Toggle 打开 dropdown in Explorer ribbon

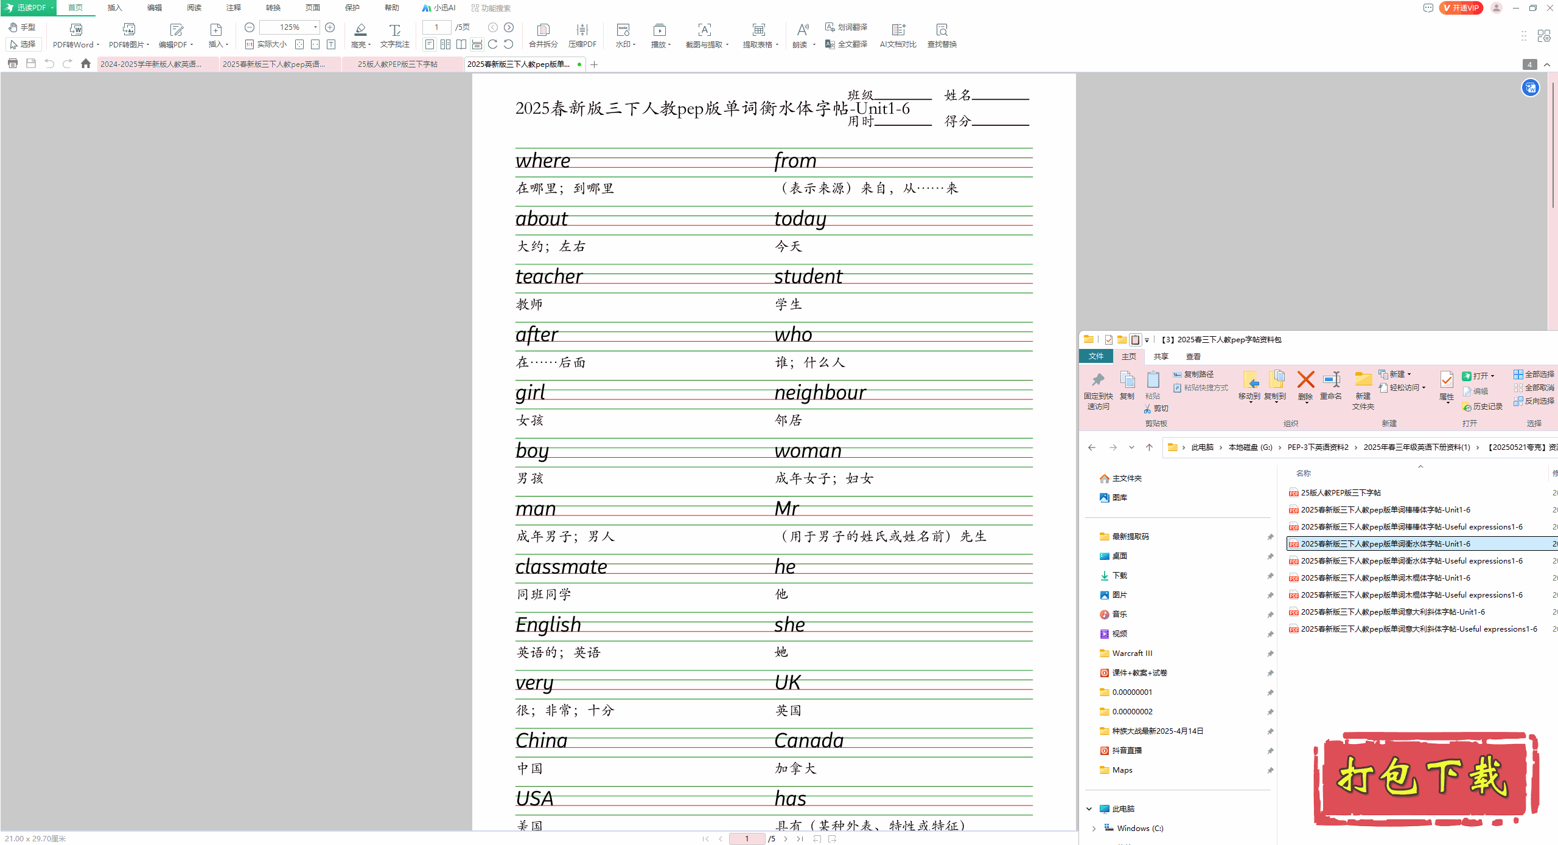(x=1478, y=376)
